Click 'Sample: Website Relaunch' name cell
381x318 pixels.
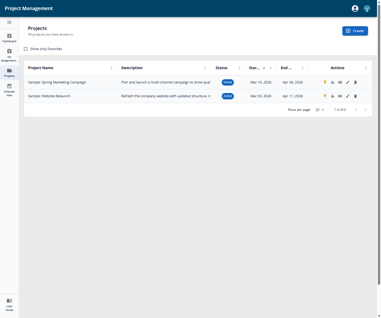point(49,96)
